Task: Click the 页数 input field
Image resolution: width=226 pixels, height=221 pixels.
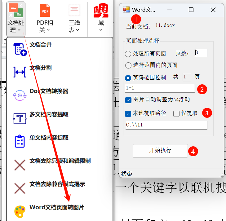Action: click(201, 53)
